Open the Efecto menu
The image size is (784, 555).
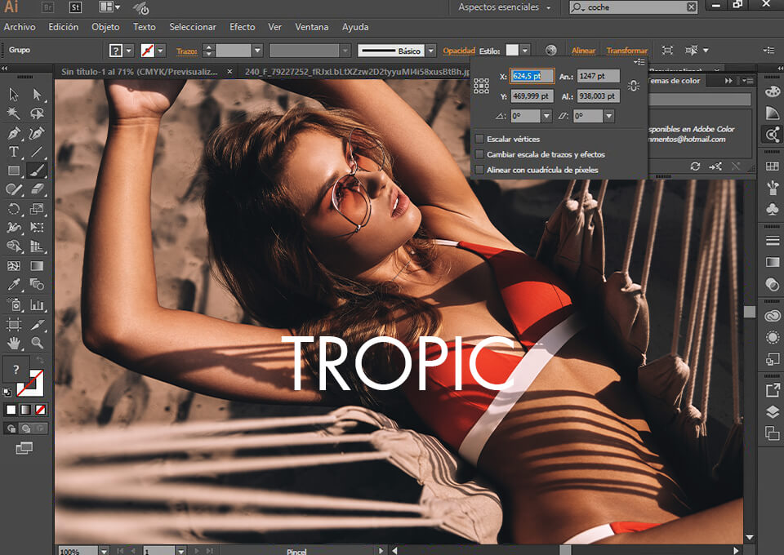[242, 27]
